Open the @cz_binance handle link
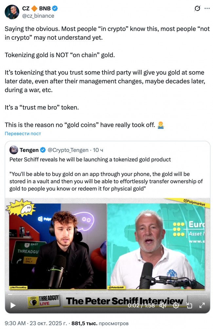Viewport: 213px width, 329px height. click(38, 16)
